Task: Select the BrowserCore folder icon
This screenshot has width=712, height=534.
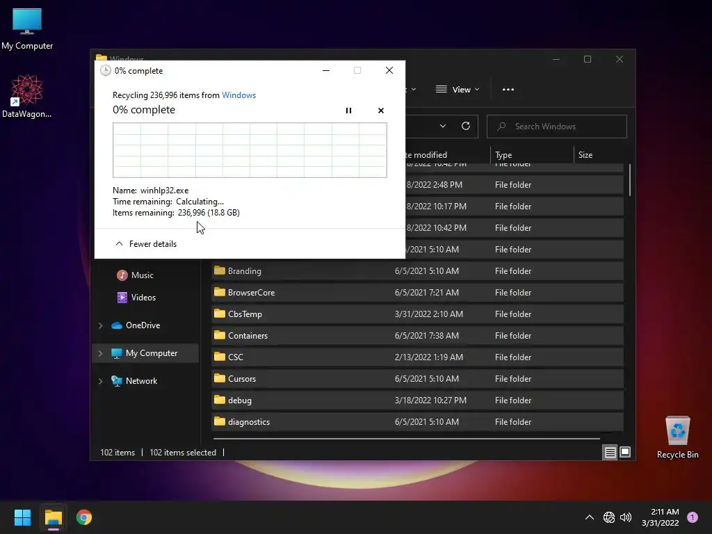Action: [220, 292]
